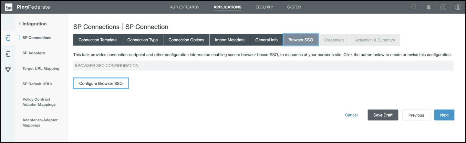Open the notifications bell icon
Image resolution: width=466 pixels, height=143 pixels.
click(429, 7)
